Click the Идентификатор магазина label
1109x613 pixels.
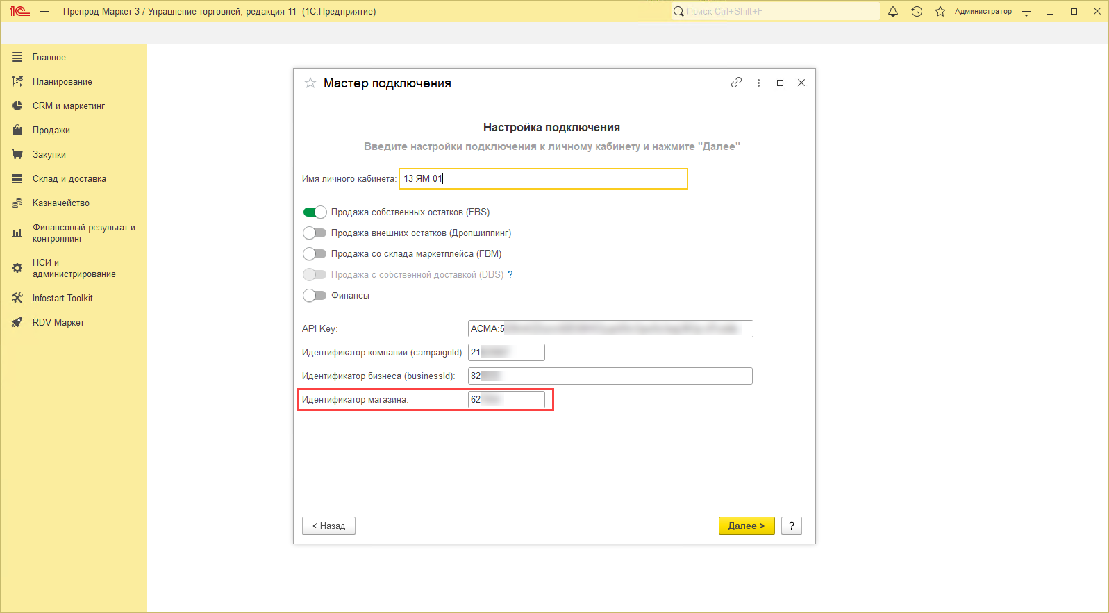pos(355,399)
